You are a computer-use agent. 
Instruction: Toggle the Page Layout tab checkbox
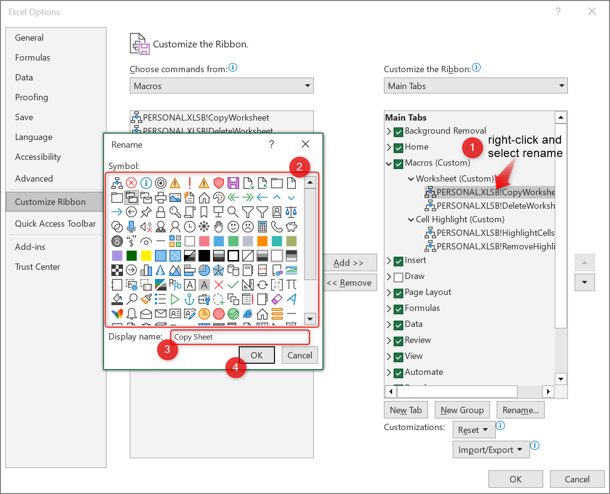click(398, 293)
